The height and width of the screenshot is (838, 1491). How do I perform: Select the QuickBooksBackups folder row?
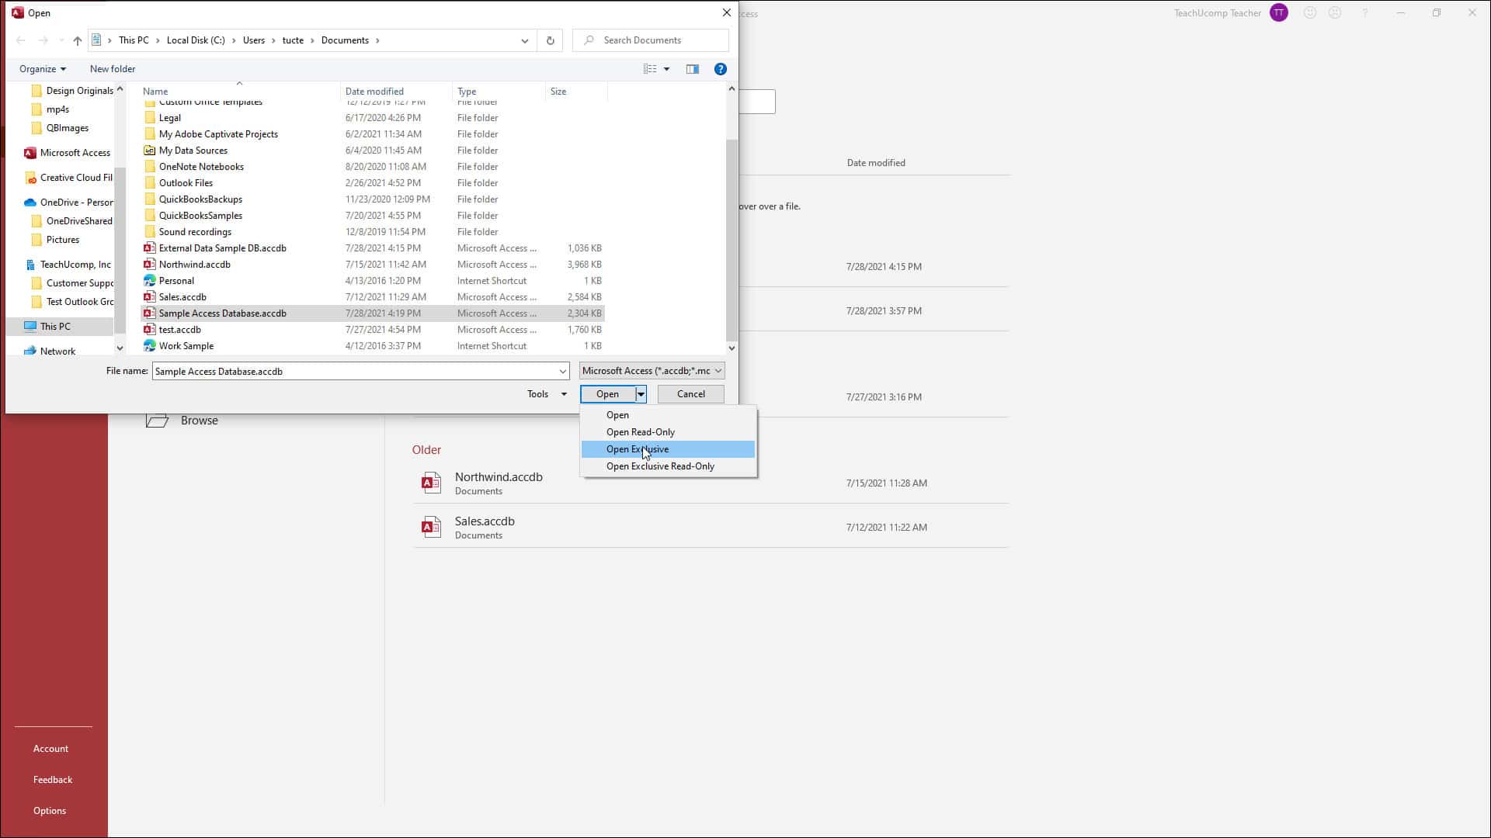point(373,199)
